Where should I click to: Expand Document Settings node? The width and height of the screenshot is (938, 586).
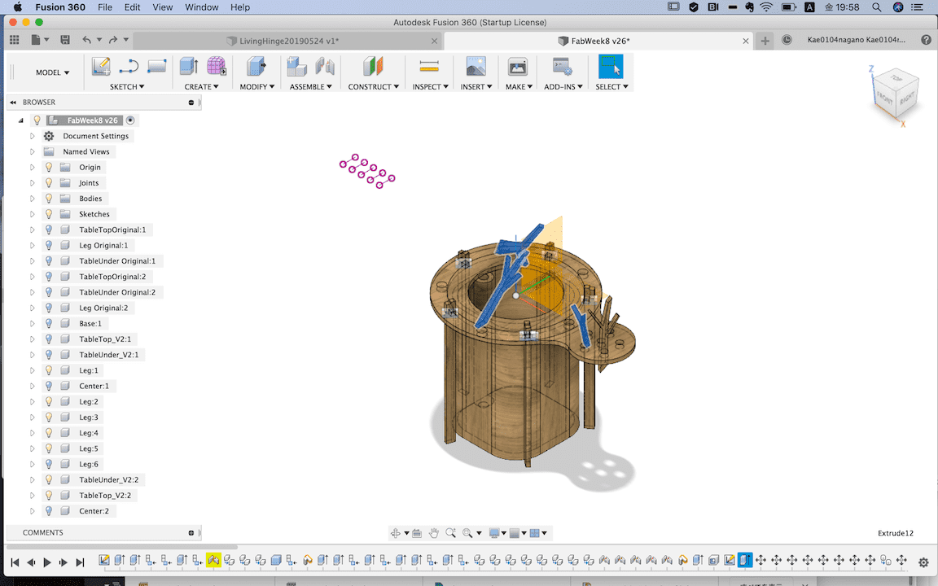coord(33,137)
